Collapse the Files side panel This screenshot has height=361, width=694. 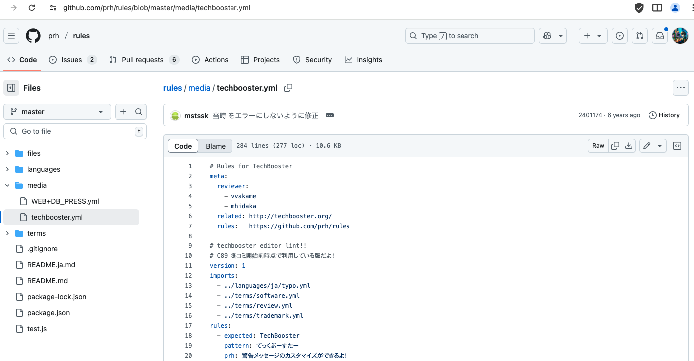click(11, 88)
